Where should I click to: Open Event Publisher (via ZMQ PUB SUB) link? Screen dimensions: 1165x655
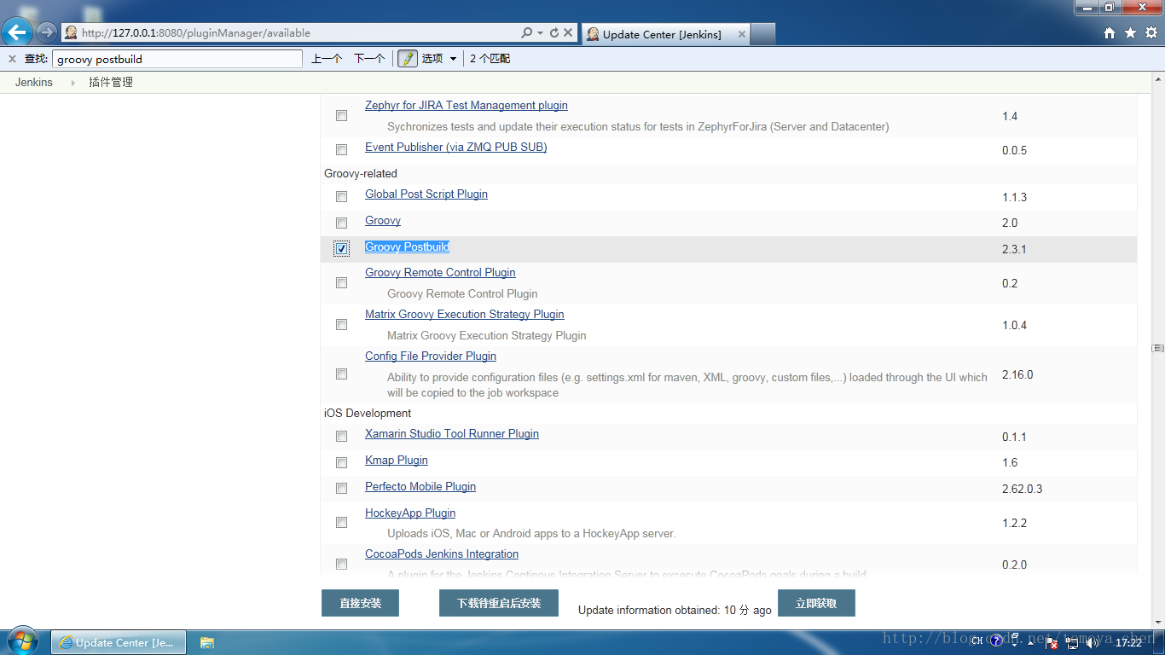(456, 147)
